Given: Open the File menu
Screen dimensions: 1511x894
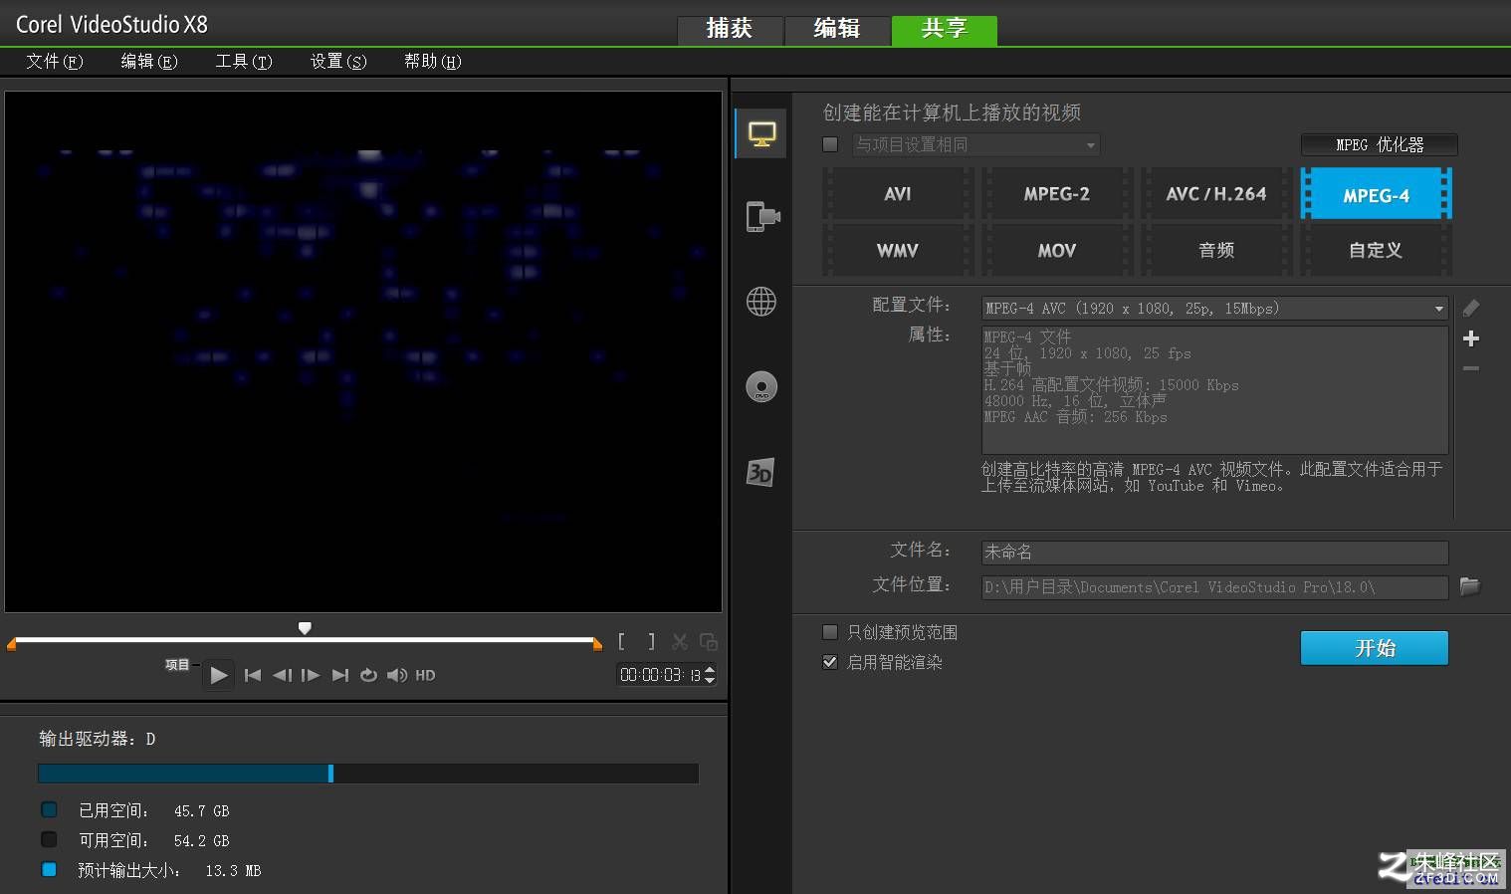Looking at the screenshot, I should 55,62.
